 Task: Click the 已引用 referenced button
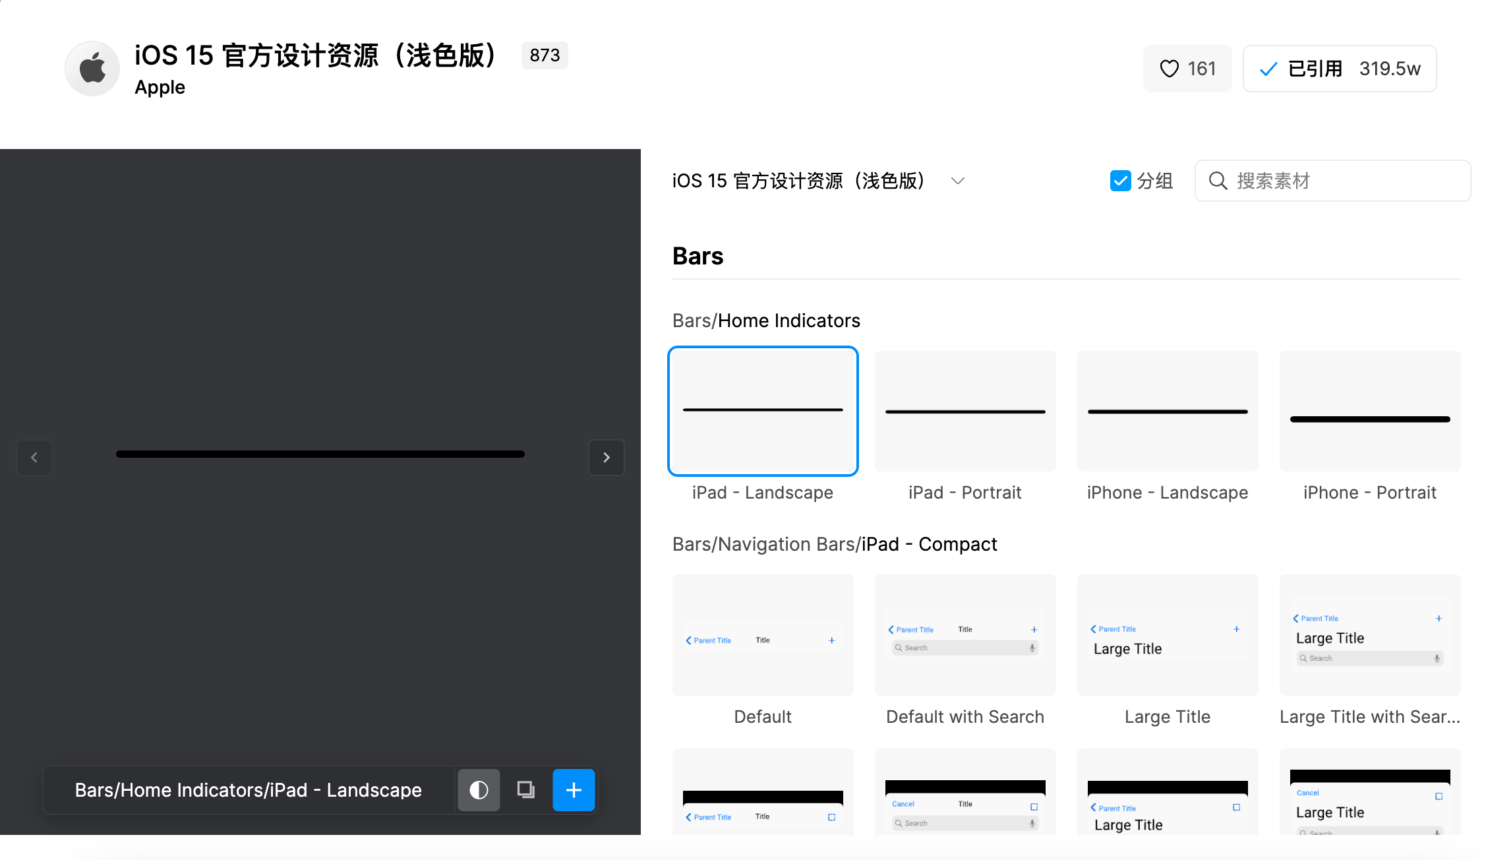click(1340, 69)
